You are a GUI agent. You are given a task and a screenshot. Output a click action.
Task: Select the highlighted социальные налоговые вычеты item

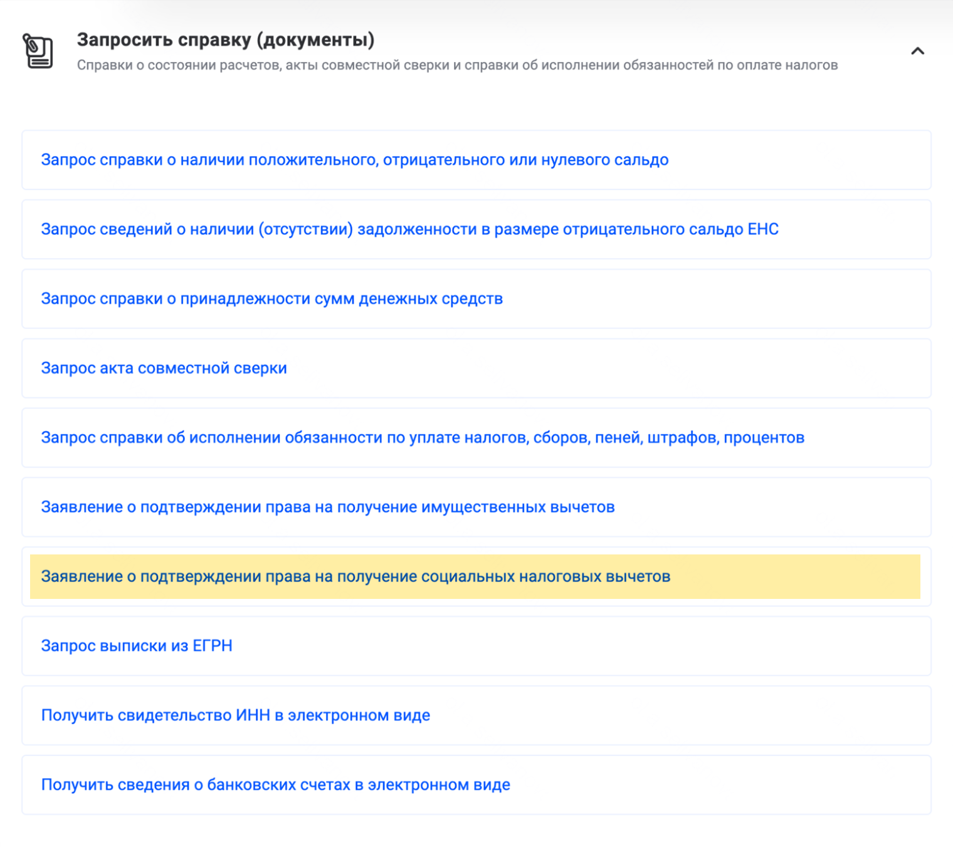pyautogui.click(x=355, y=577)
